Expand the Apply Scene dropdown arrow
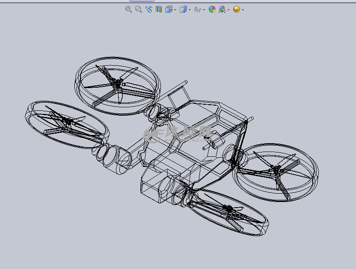The image size is (356, 269). (228, 10)
